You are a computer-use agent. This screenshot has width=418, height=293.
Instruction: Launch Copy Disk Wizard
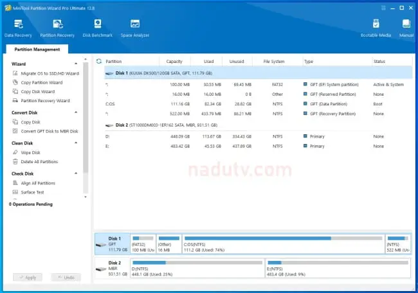tap(33, 92)
